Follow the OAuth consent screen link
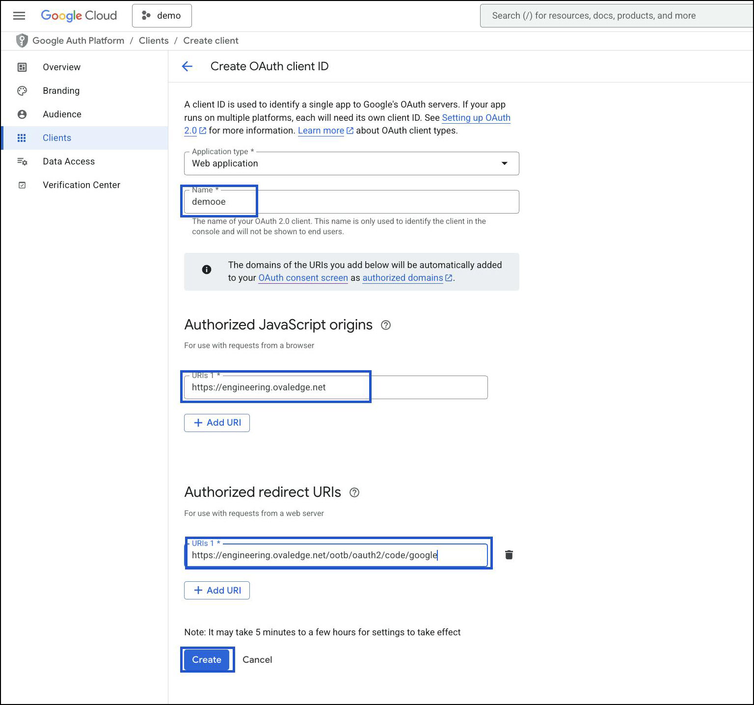 (x=303, y=278)
